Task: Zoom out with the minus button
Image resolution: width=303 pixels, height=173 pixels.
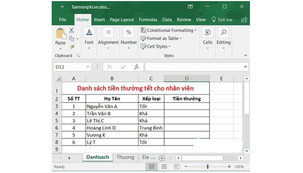Action: [186, 167]
